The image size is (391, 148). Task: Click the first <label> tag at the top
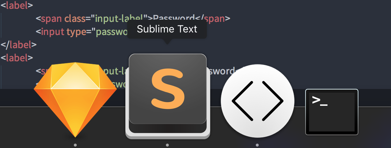(17, 5)
